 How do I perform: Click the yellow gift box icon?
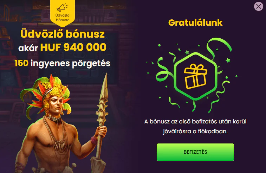pos(195,76)
